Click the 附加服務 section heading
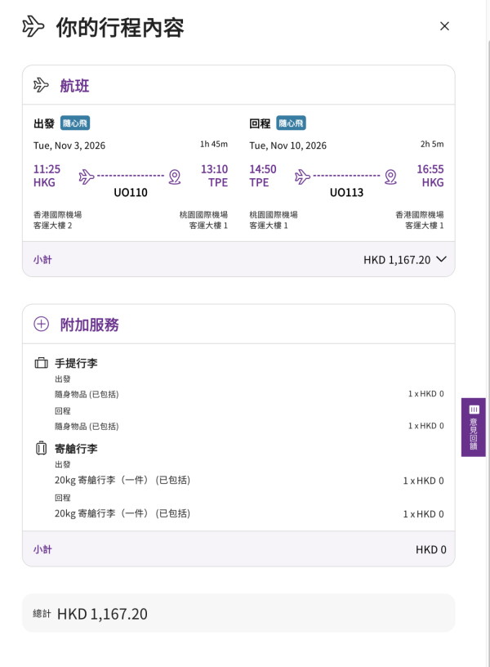 click(89, 325)
